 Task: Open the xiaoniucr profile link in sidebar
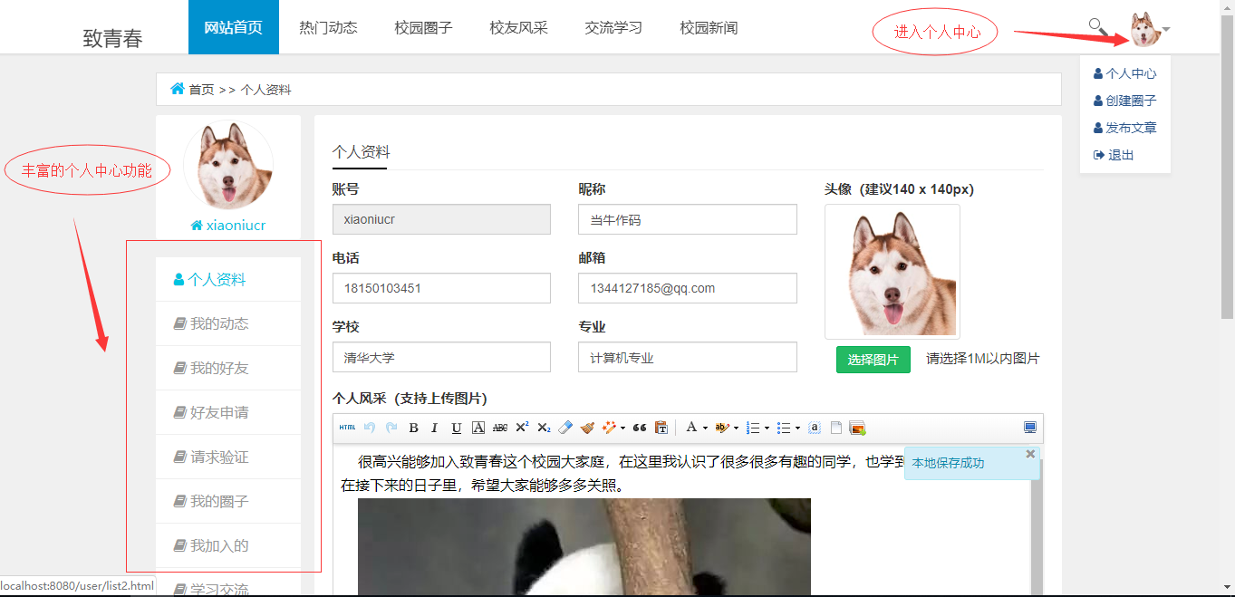click(x=228, y=226)
